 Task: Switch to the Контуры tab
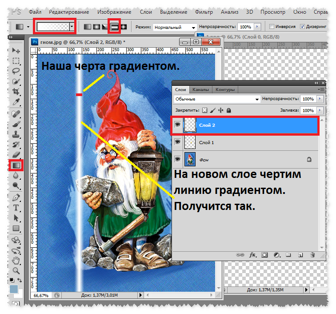[x=225, y=90]
